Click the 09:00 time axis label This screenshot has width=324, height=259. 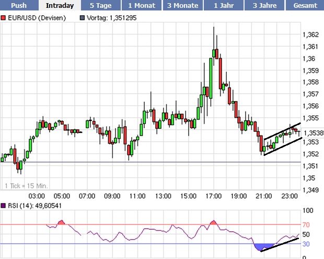[x=112, y=196]
